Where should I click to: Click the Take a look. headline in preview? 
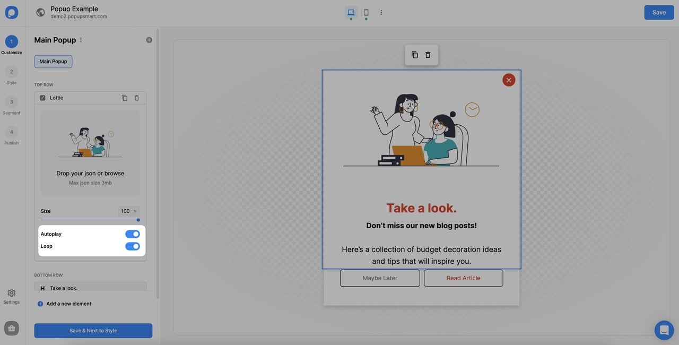(x=421, y=208)
